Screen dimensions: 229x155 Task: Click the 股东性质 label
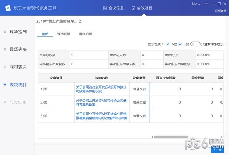tap(155, 44)
